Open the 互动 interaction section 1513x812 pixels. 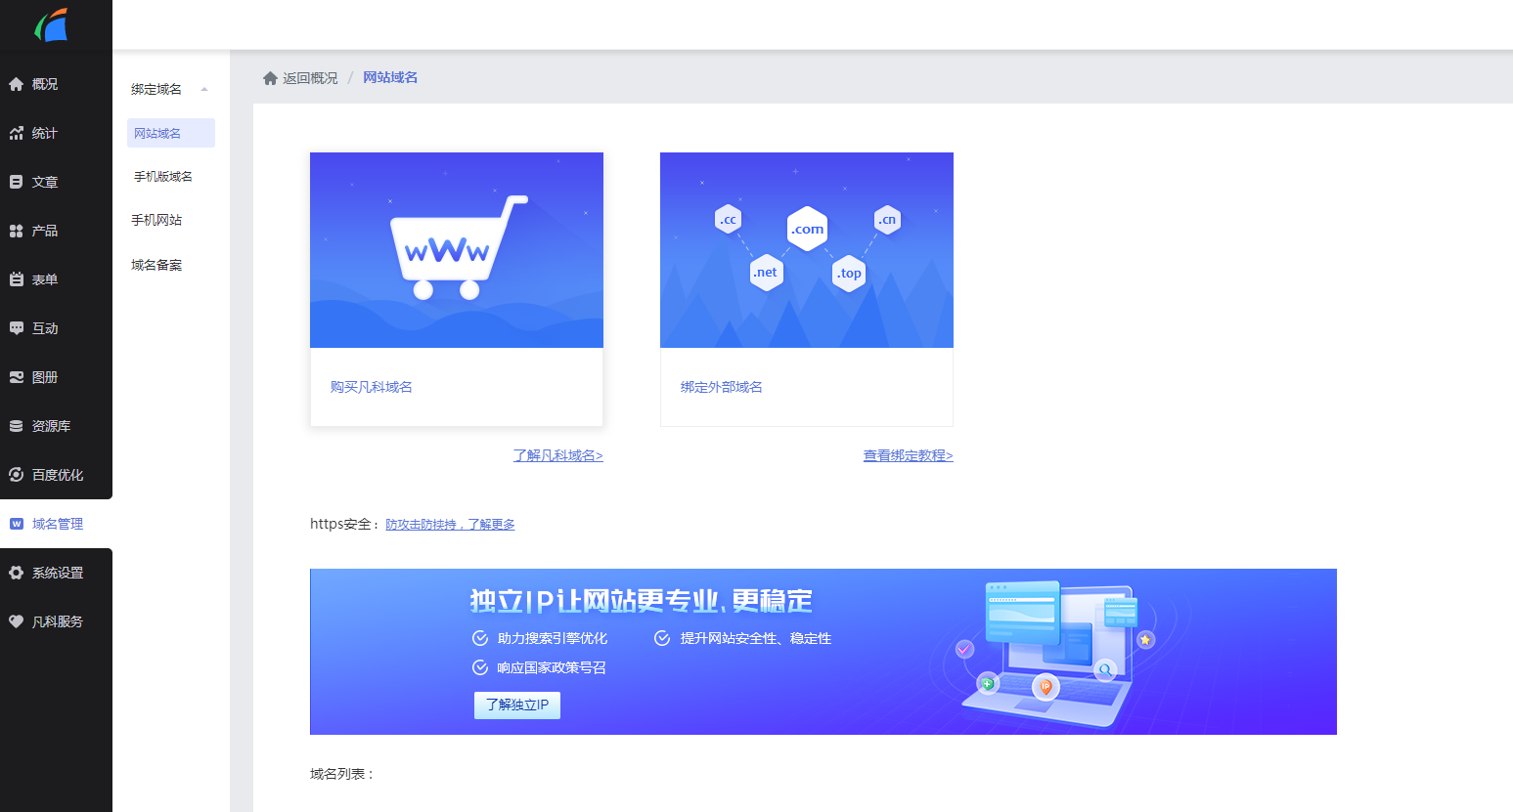39,328
